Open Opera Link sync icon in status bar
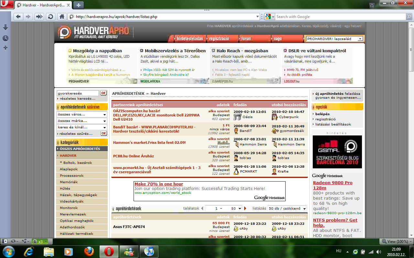414x258 pixels. (15, 241)
